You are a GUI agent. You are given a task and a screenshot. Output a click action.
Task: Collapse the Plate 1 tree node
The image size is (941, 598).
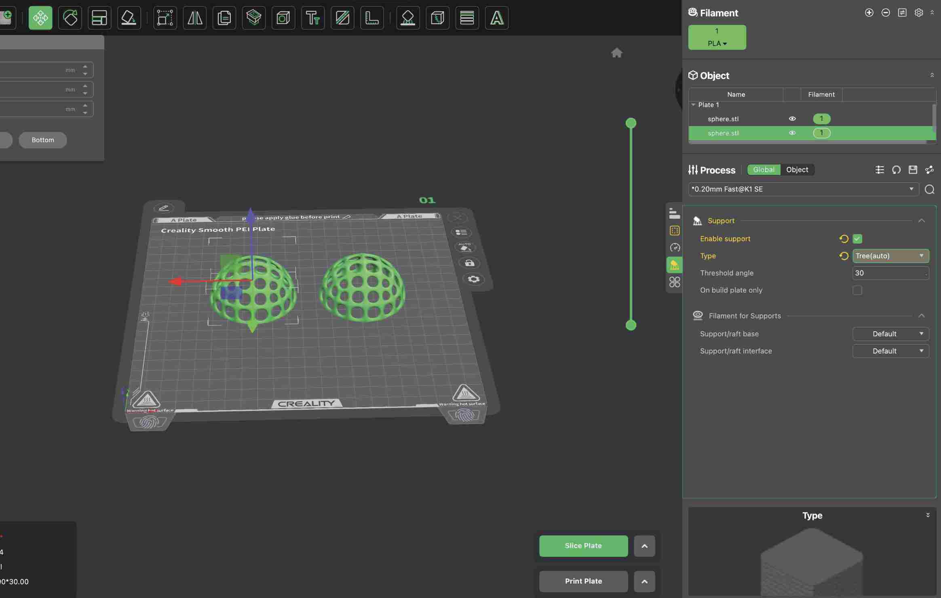694,105
